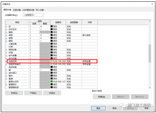The height and width of the screenshot is (113, 156).
Task: Expand the 栏杆扶手 category row
Action: point(6,29)
